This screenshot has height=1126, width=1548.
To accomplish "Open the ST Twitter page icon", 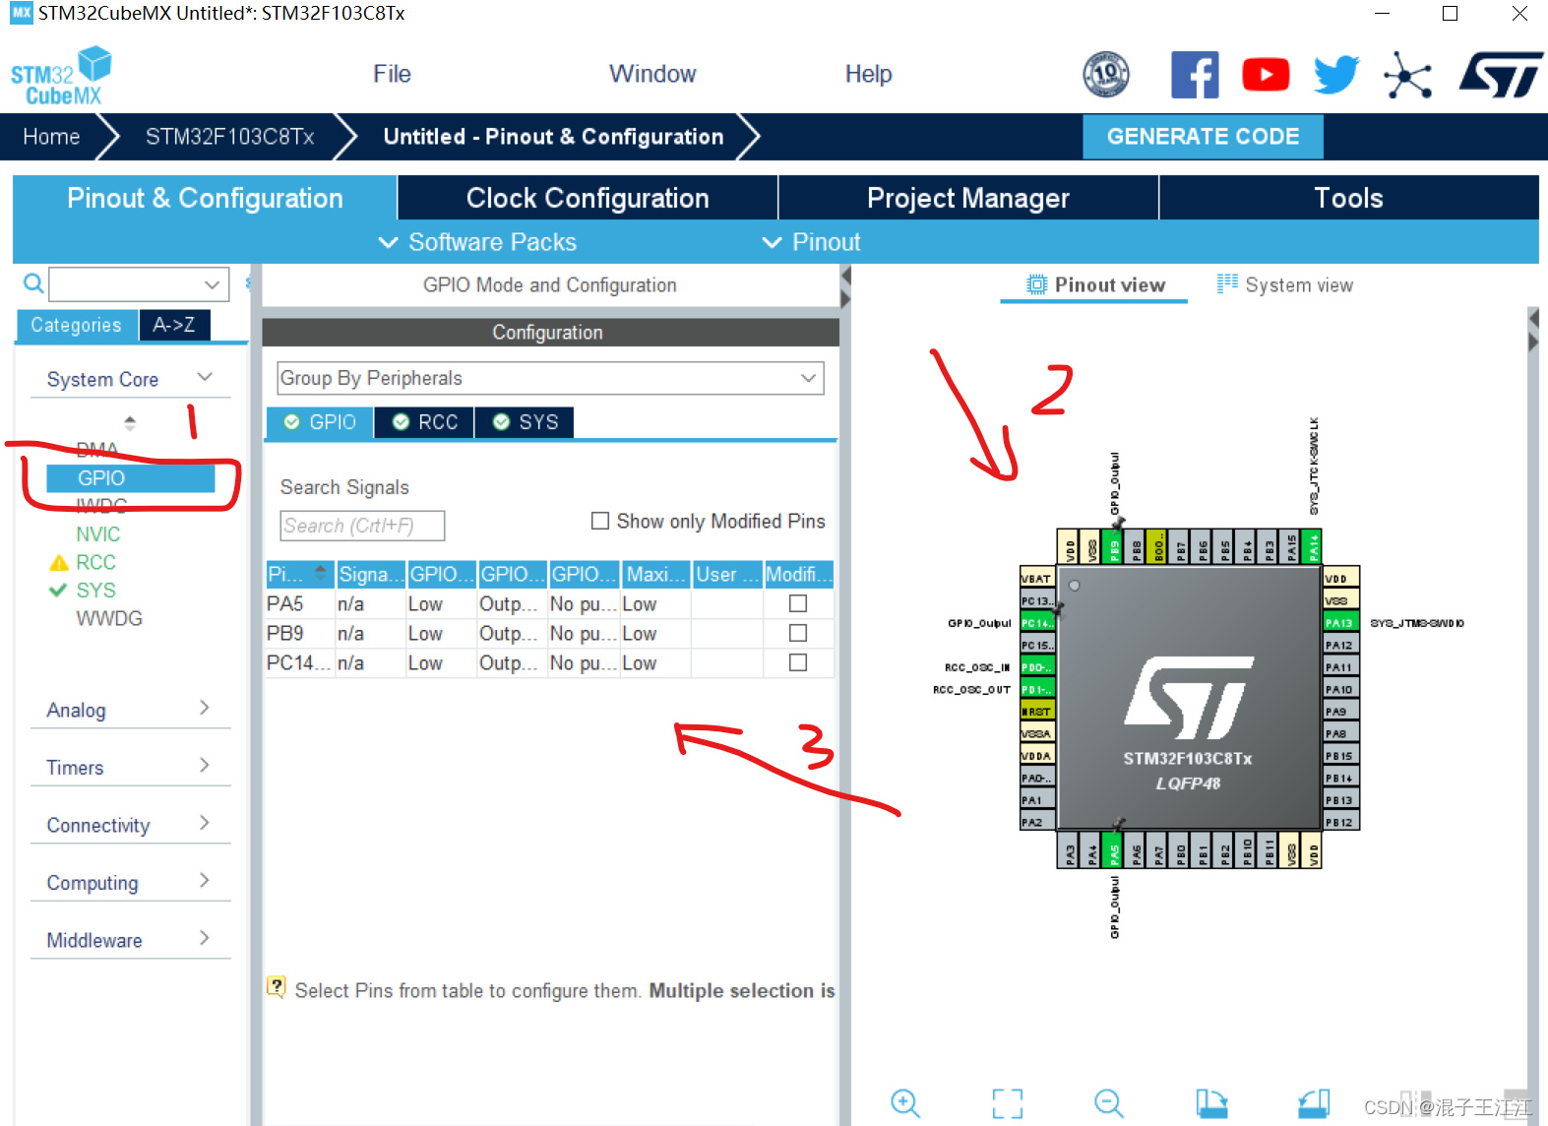I will (x=1336, y=75).
